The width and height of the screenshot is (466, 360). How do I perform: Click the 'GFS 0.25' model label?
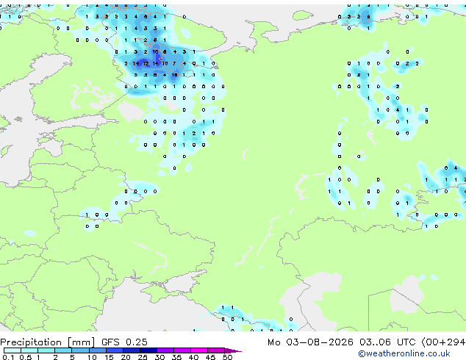pos(124,342)
